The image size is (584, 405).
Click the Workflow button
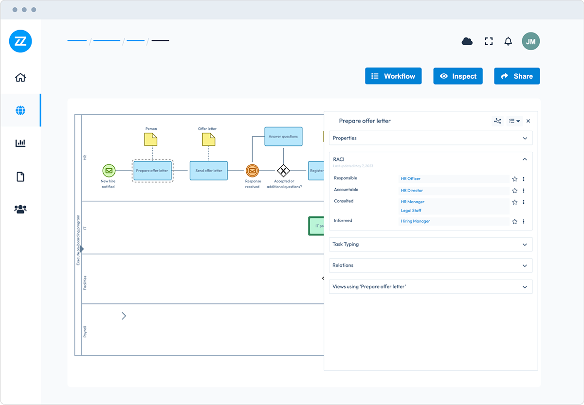pos(393,76)
